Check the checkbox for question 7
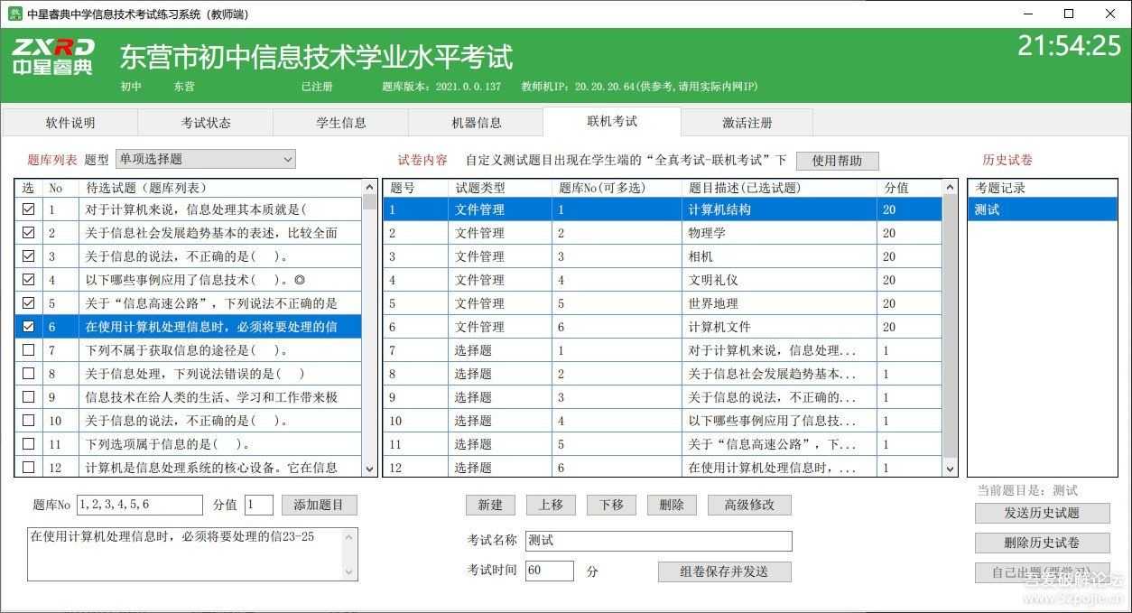Viewport: 1132px width, 613px height. (28, 349)
